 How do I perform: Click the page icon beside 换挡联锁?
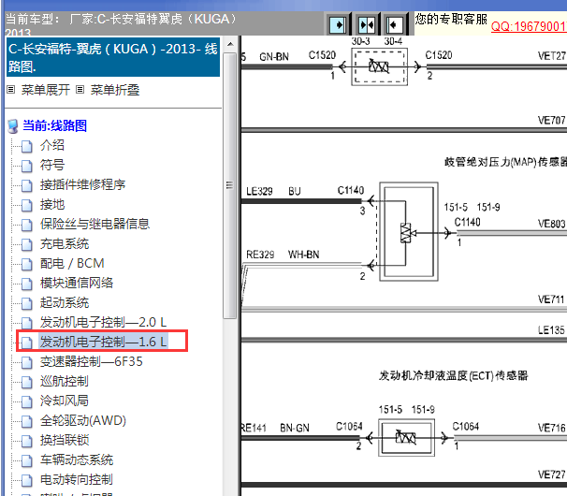(x=26, y=441)
